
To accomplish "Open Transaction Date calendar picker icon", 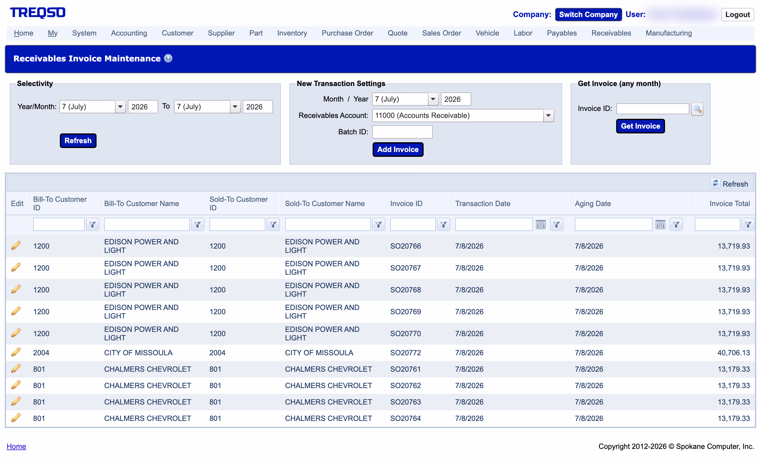I will click(x=541, y=225).
